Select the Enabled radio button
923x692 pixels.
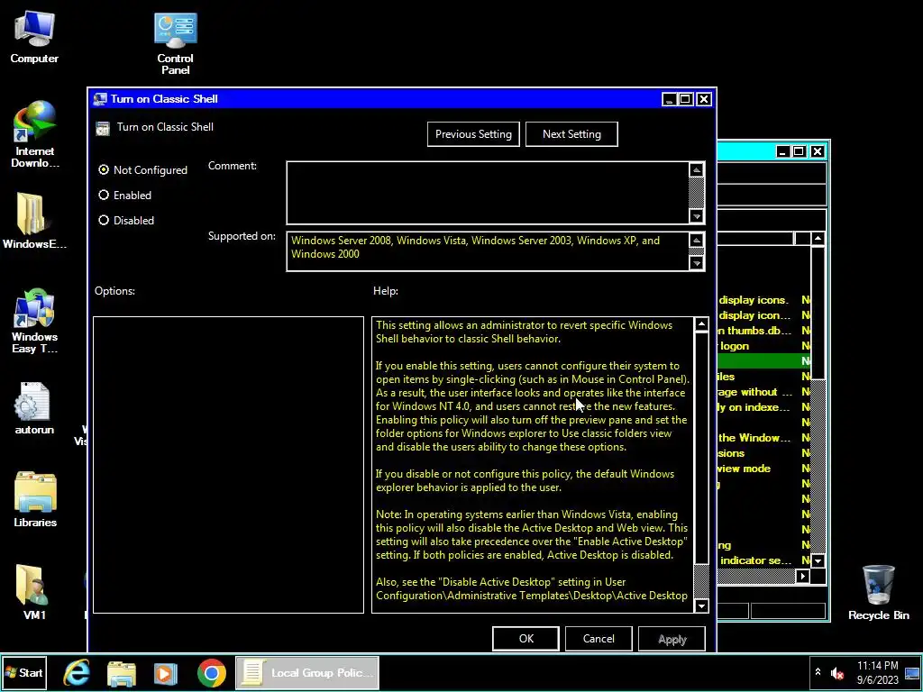click(104, 195)
